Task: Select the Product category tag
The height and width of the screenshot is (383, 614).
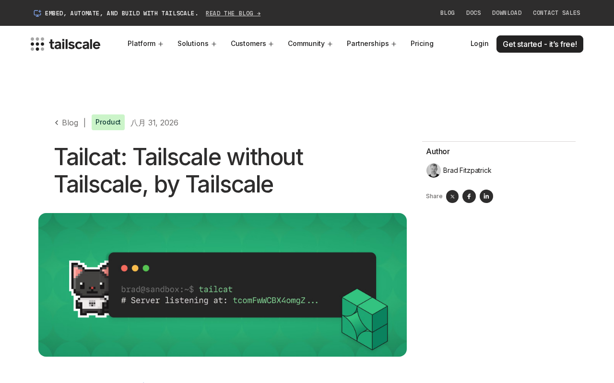Action: click(x=108, y=122)
